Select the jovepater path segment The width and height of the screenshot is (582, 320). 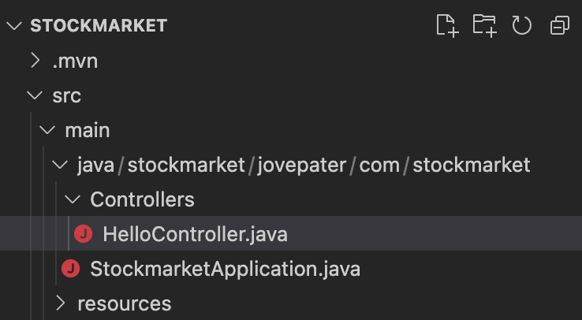[304, 165]
